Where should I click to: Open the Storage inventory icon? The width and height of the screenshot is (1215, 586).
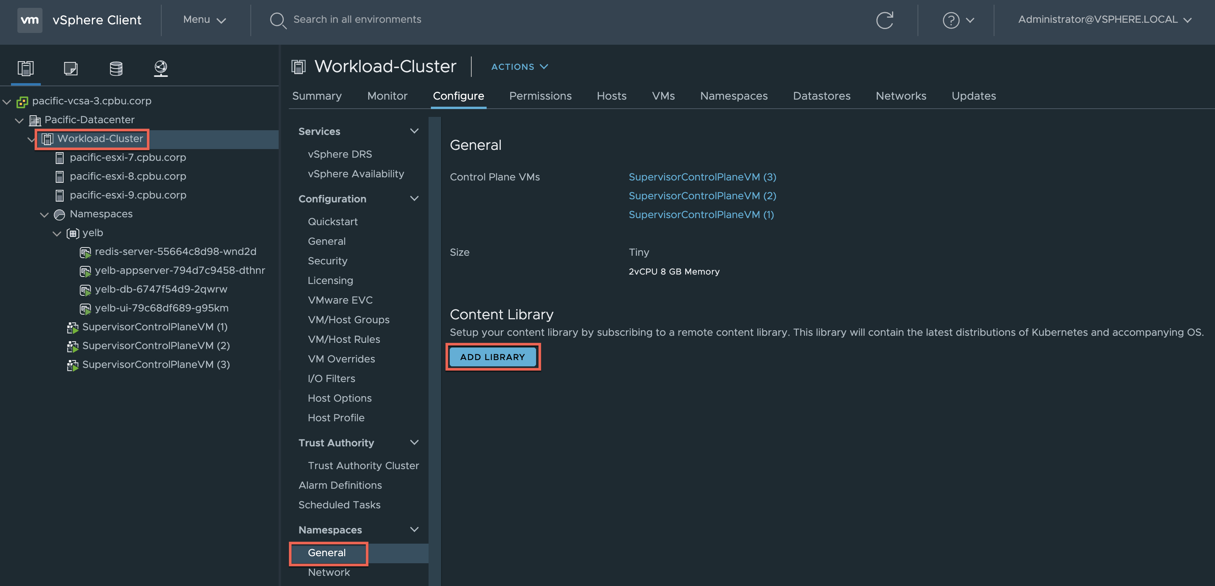[x=115, y=68]
